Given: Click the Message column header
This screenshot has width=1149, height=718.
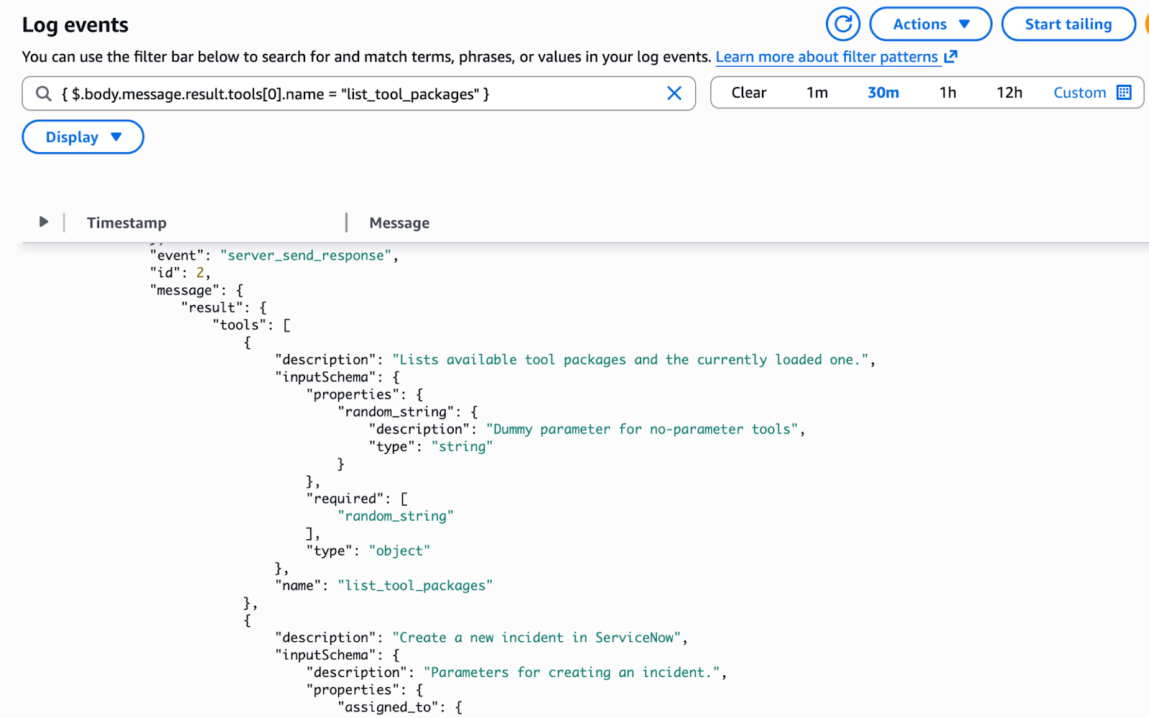Looking at the screenshot, I should click(399, 223).
